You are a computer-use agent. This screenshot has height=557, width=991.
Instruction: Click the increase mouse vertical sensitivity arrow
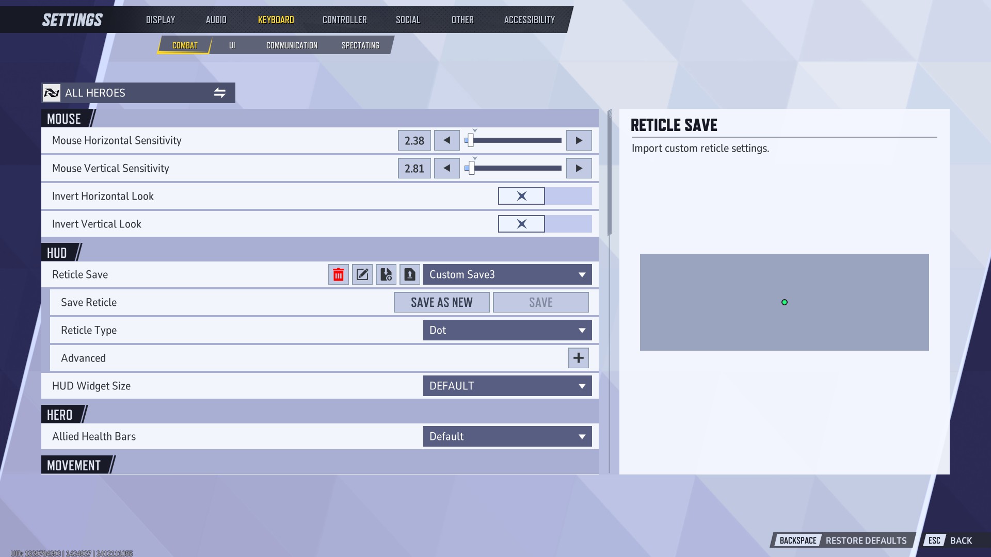coord(578,167)
